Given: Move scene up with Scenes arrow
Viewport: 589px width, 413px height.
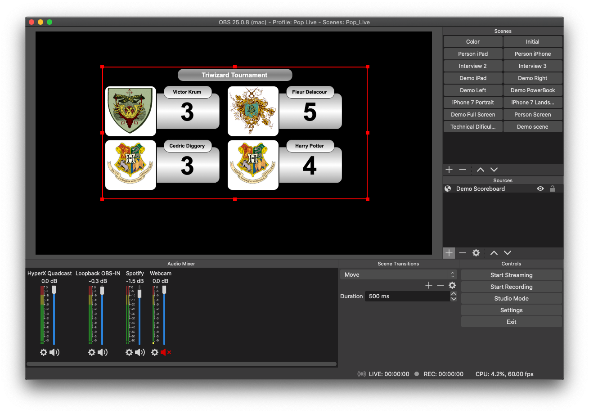Looking at the screenshot, I should (481, 170).
